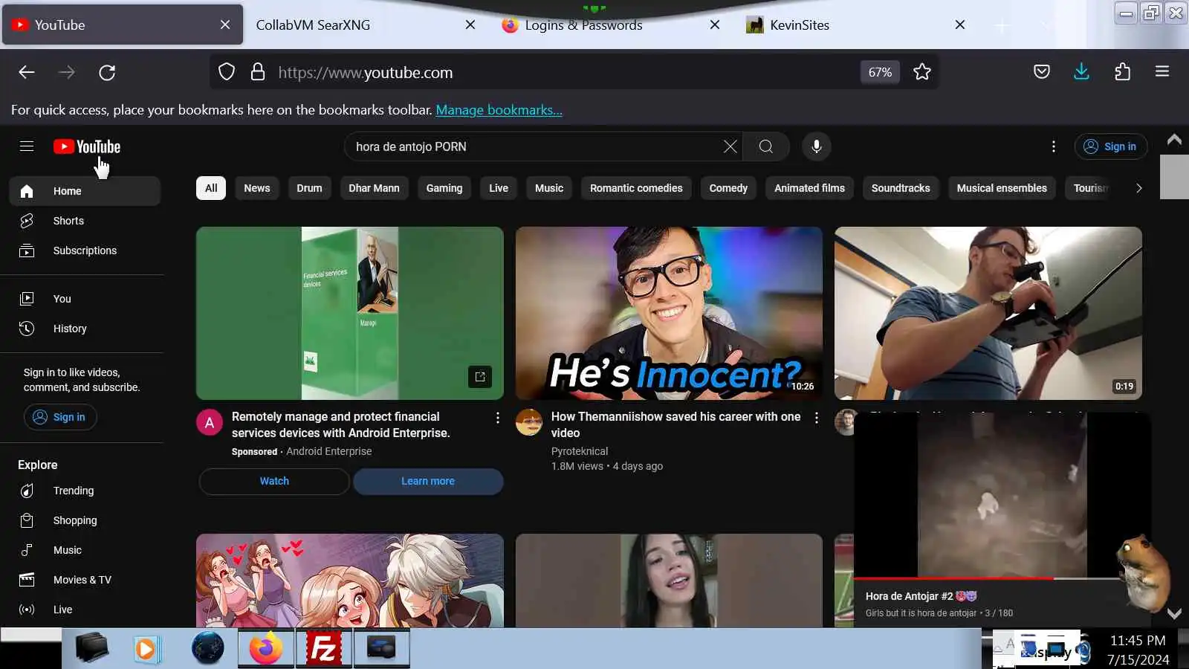Open the Firefox application menu

pyautogui.click(x=1162, y=72)
